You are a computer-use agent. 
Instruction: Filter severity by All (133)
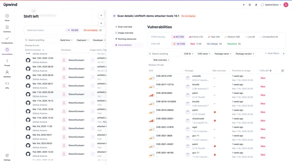click(178, 37)
